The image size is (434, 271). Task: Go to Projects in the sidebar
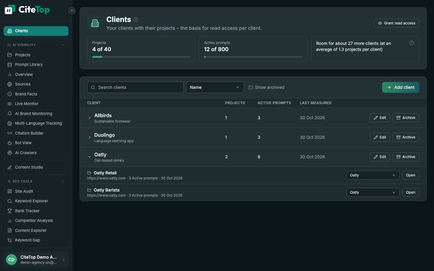36,55
